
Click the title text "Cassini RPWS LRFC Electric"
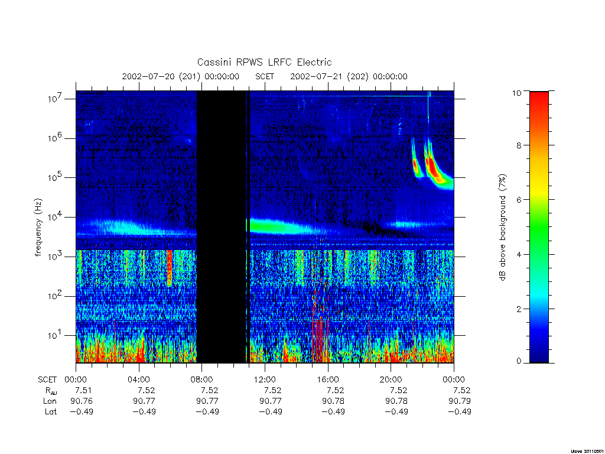(264, 62)
